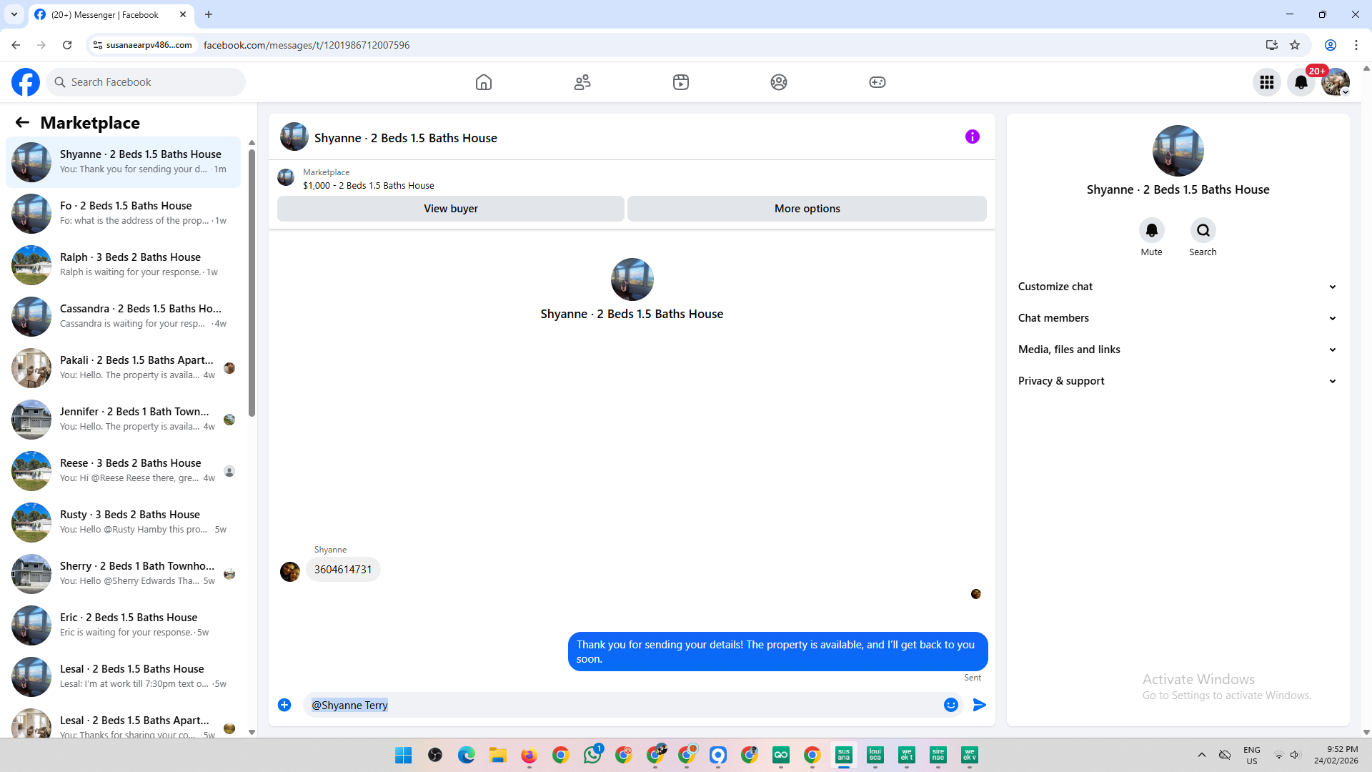Click the View buyer button
The width and height of the screenshot is (1372, 772).
point(450,209)
